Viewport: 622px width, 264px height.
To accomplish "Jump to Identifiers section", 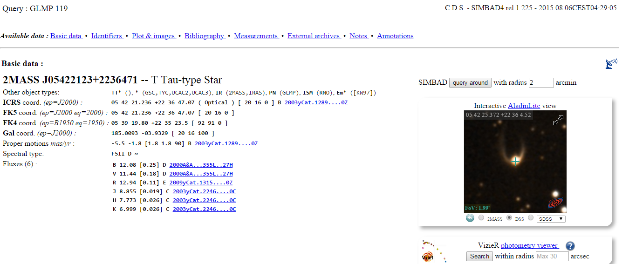I will (x=107, y=36).
